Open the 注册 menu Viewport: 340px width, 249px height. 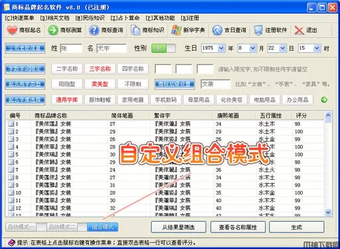[x=190, y=18]
